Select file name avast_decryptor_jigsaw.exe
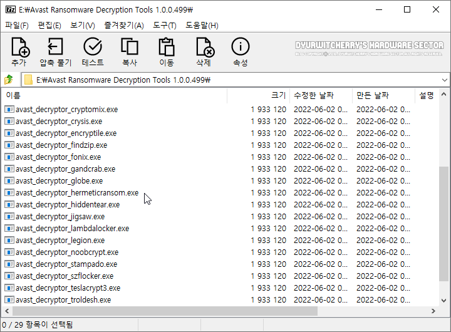451x332 pixels. pos(60,216)
